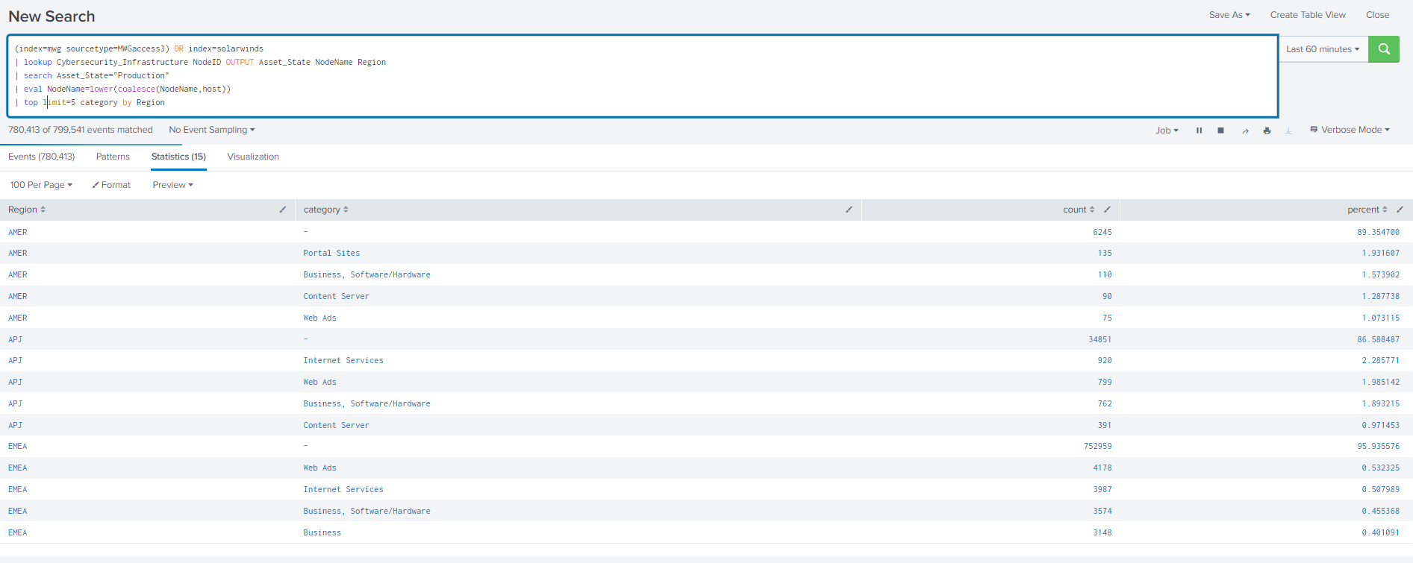Open the percent column edit pencil
1413x563 pixels.
pyautogui.click(x=1400, y=210)
